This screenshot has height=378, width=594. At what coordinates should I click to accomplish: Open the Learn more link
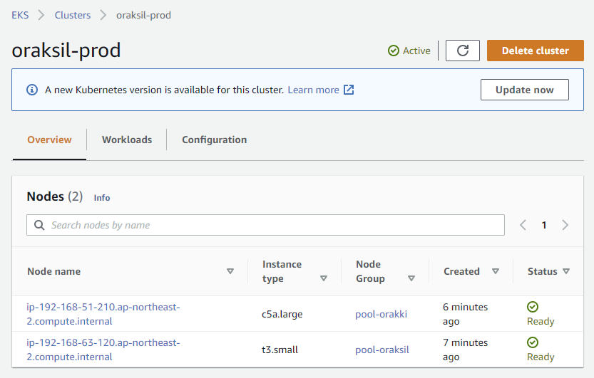[313, 90]
